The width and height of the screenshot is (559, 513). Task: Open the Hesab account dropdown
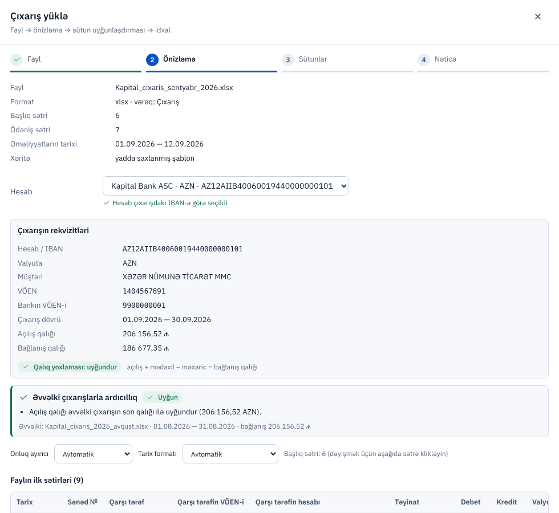tap(226, 186)
